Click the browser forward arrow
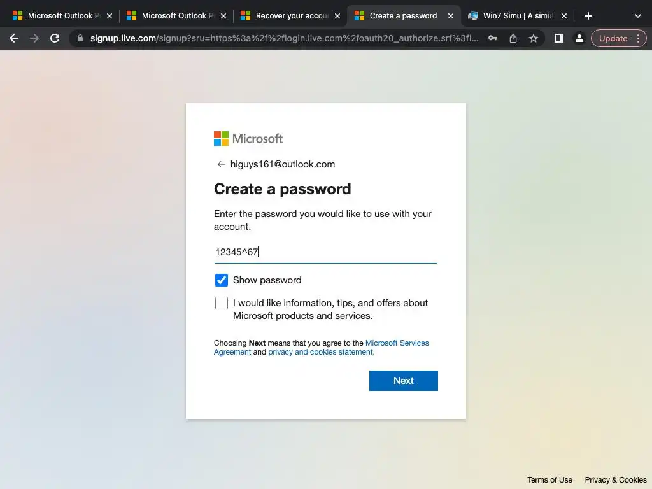The width and height of the screenshot is (652, 489). [x=34, y=38]
